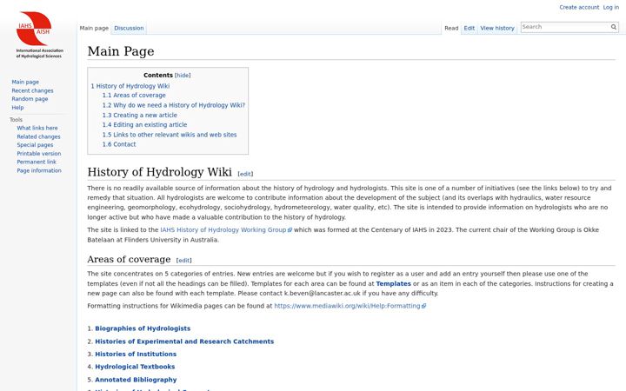Open Special pages link
The height and width of the screenshot is (391, 626).
pyautogui.click(x=35, y=145)
